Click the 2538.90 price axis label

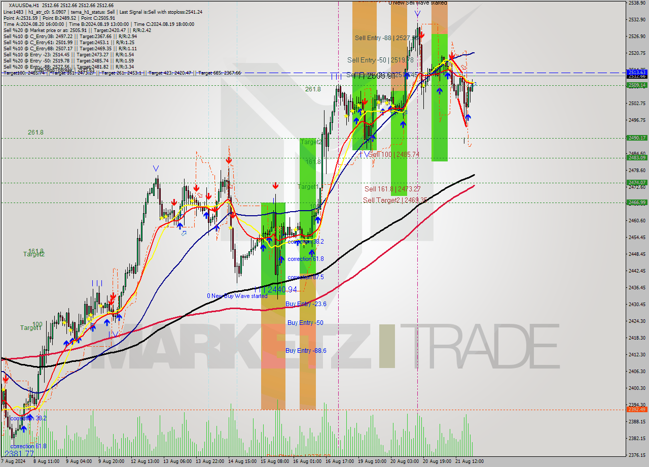pos(637,3)
